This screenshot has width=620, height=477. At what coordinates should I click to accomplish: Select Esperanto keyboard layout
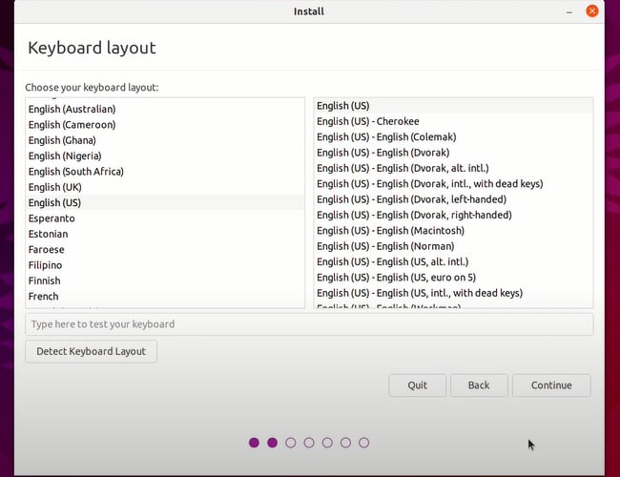coord(165,218)
